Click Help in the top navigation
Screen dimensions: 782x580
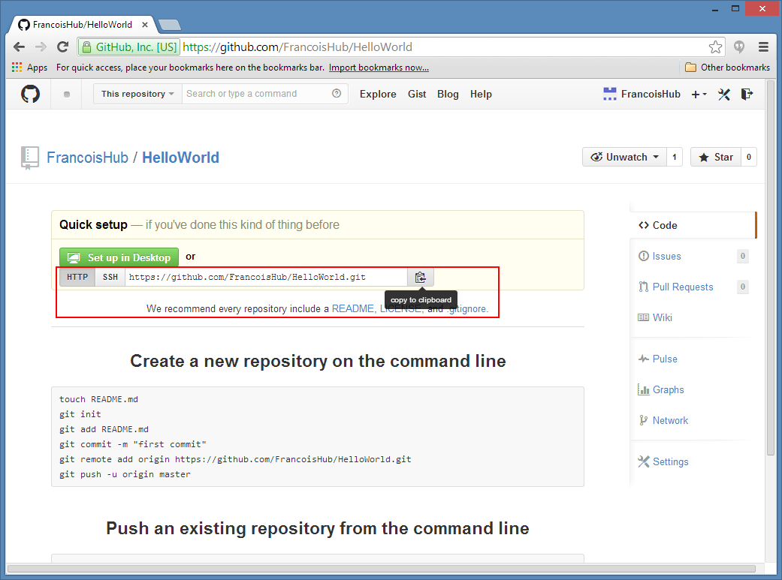(481, 95)
